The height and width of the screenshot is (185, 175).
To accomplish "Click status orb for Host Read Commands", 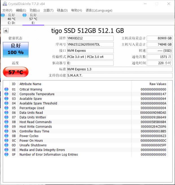I will (x=6, y=122).
